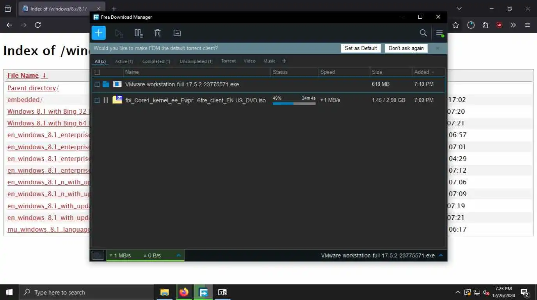Open the Music filter tab
This screenshot has width=537, height=300.
pyautogui.click(x=269, y=61)
